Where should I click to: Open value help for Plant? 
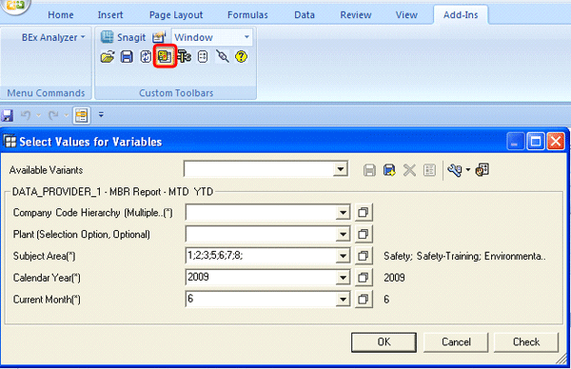[364, 234]
